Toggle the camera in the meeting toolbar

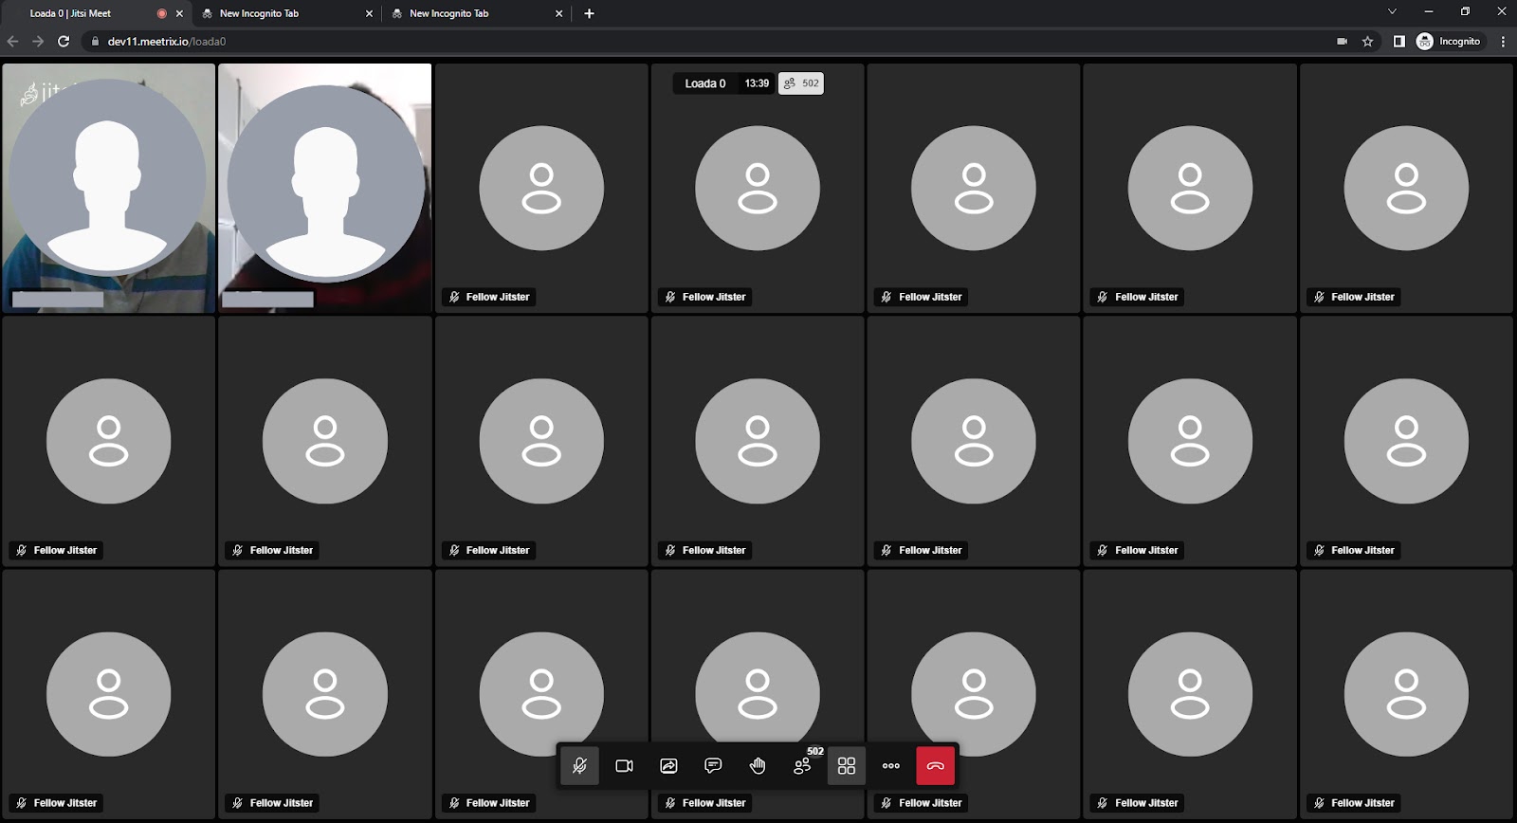[624, 766]
